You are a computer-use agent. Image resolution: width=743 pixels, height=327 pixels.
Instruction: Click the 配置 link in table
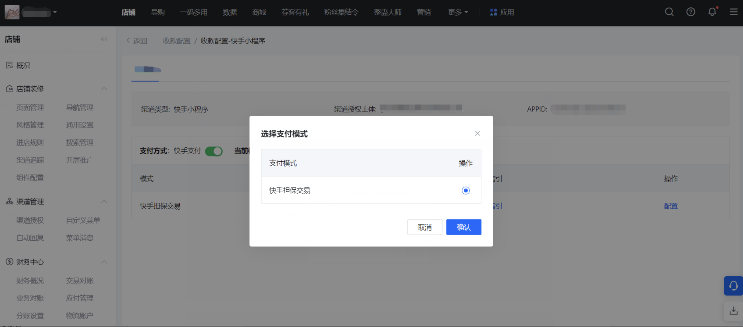(x=671, y=206)
